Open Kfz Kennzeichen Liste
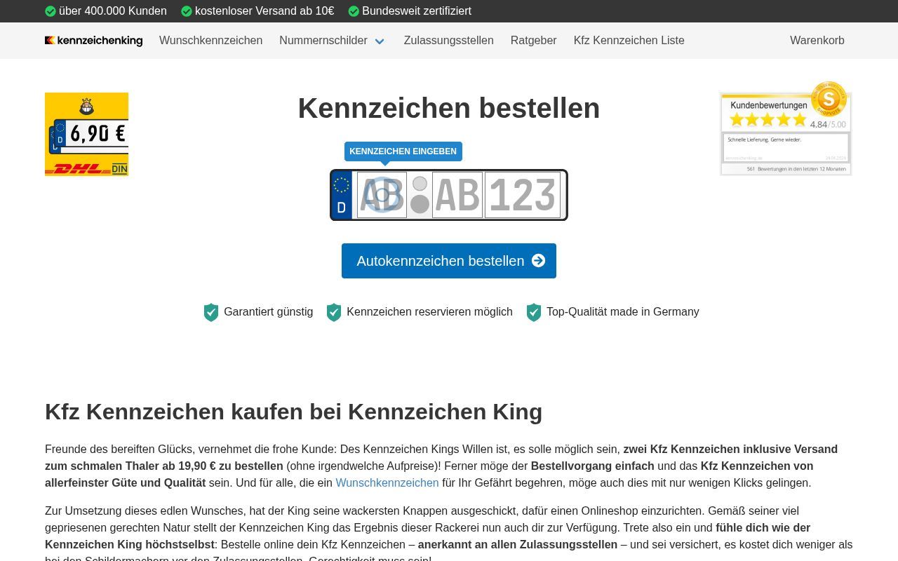This screenshot has width=898, height=561. 629,41
